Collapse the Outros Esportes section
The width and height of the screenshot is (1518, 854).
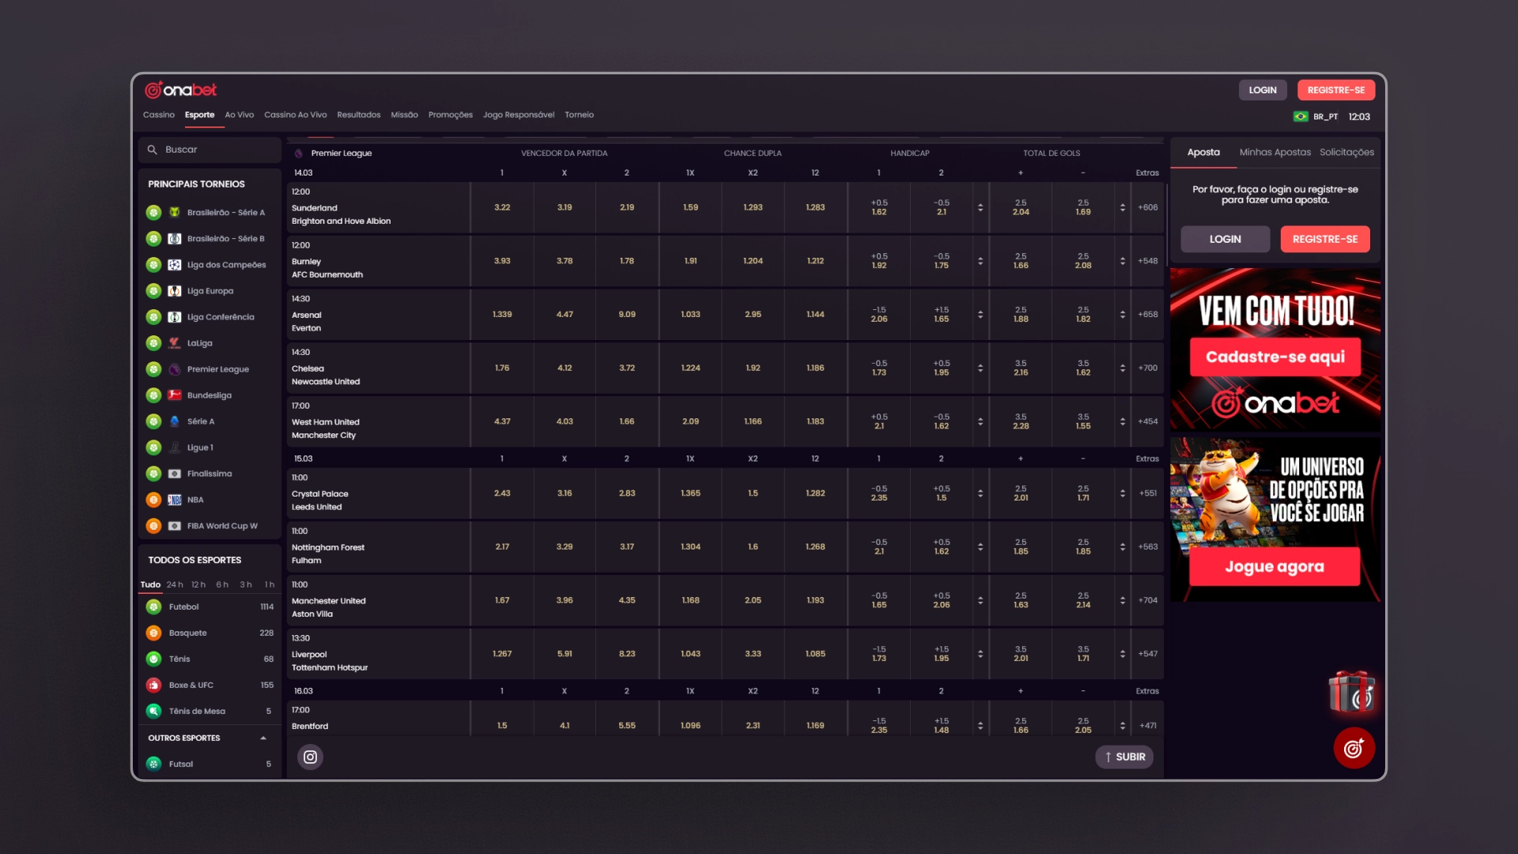[x=263, y=738]
